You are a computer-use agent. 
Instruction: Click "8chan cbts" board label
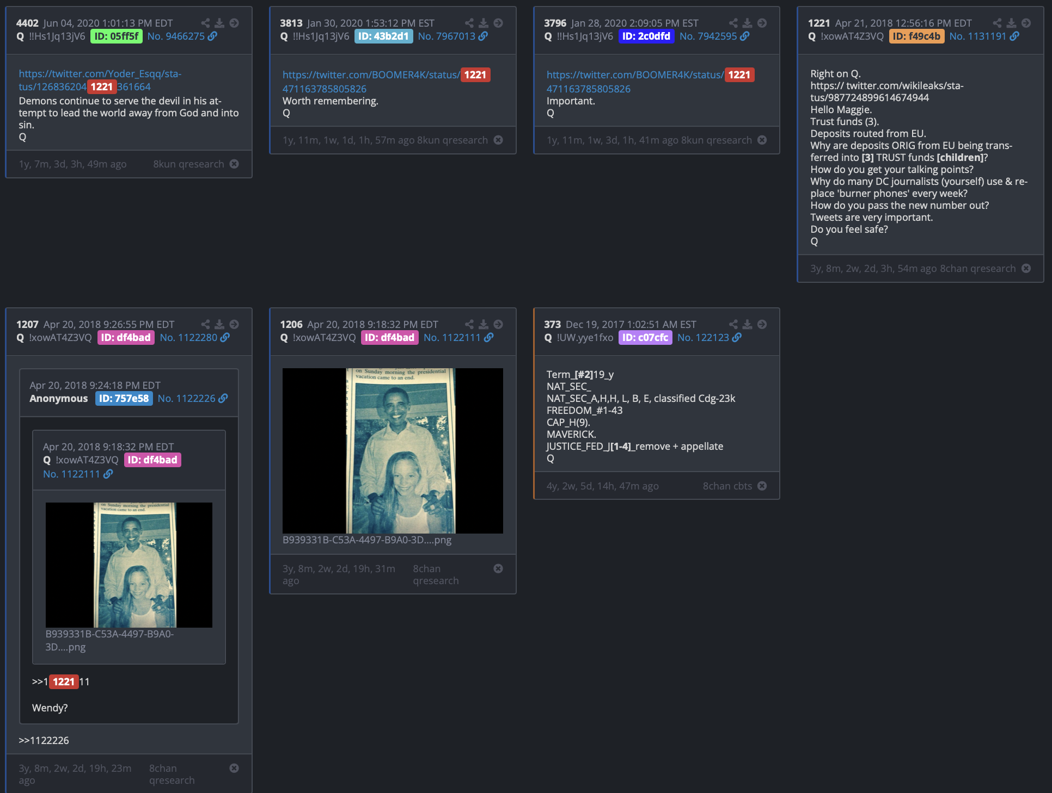pyautogui.click(x=727, y=486)
